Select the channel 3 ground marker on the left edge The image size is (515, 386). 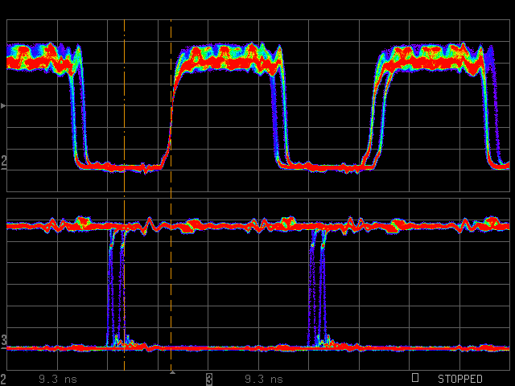tap(3, 341)
